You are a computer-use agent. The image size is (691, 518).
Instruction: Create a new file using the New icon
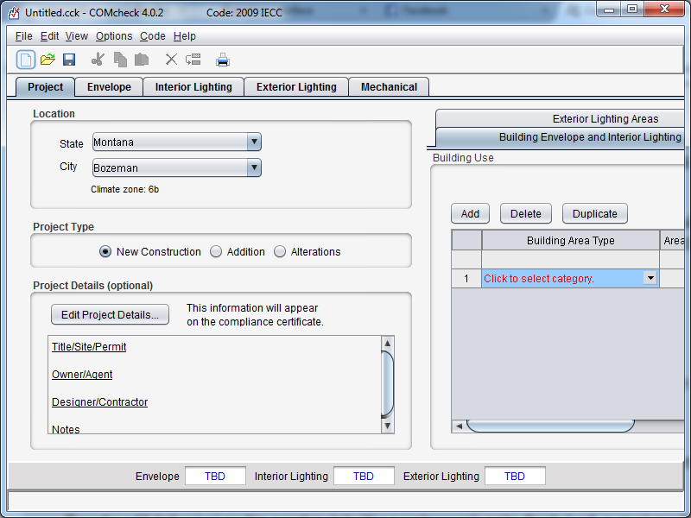25,59
